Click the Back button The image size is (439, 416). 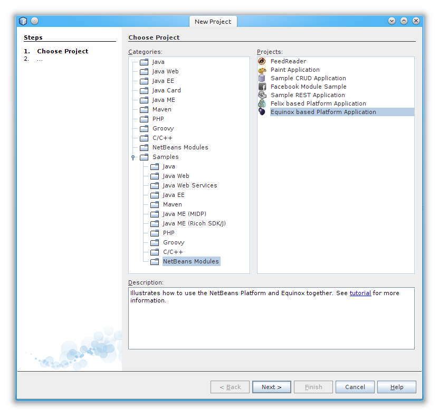tap(230, 387)
